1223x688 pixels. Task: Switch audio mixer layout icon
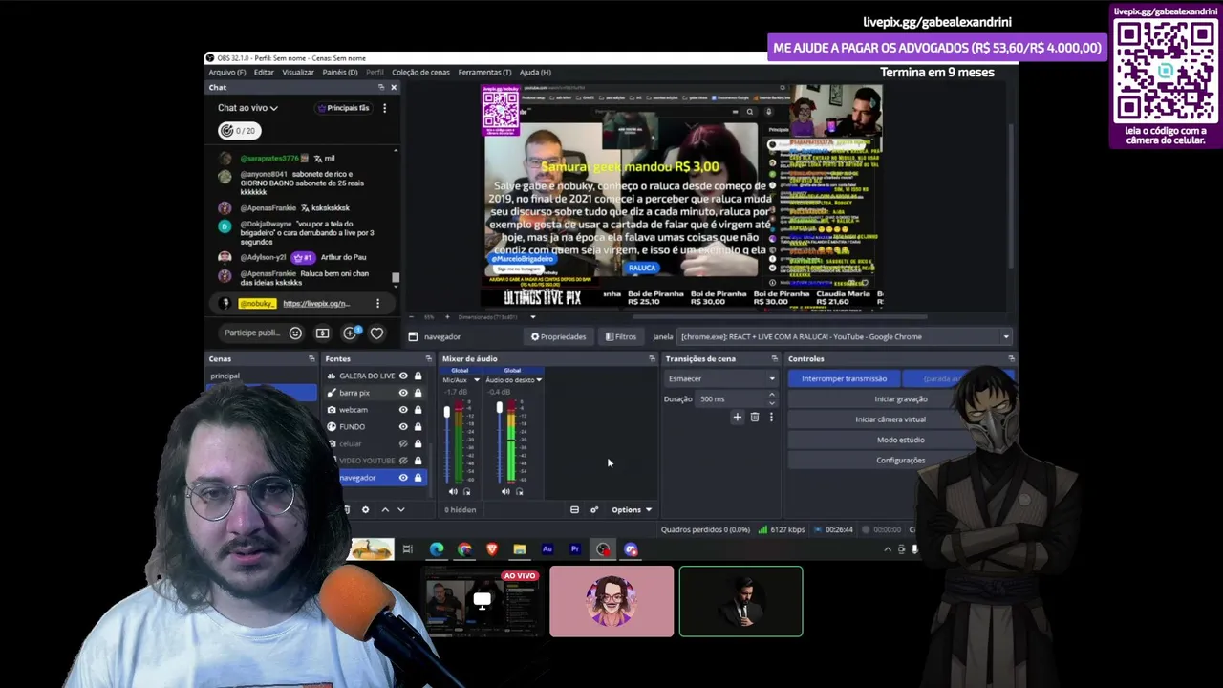(574, 509)
